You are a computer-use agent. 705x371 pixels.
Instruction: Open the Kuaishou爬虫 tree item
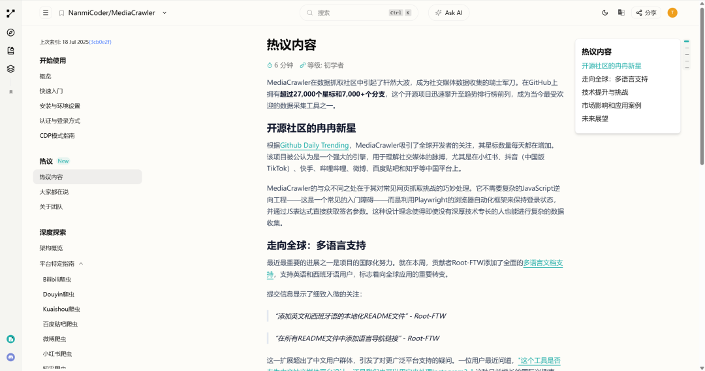point(61,309)
